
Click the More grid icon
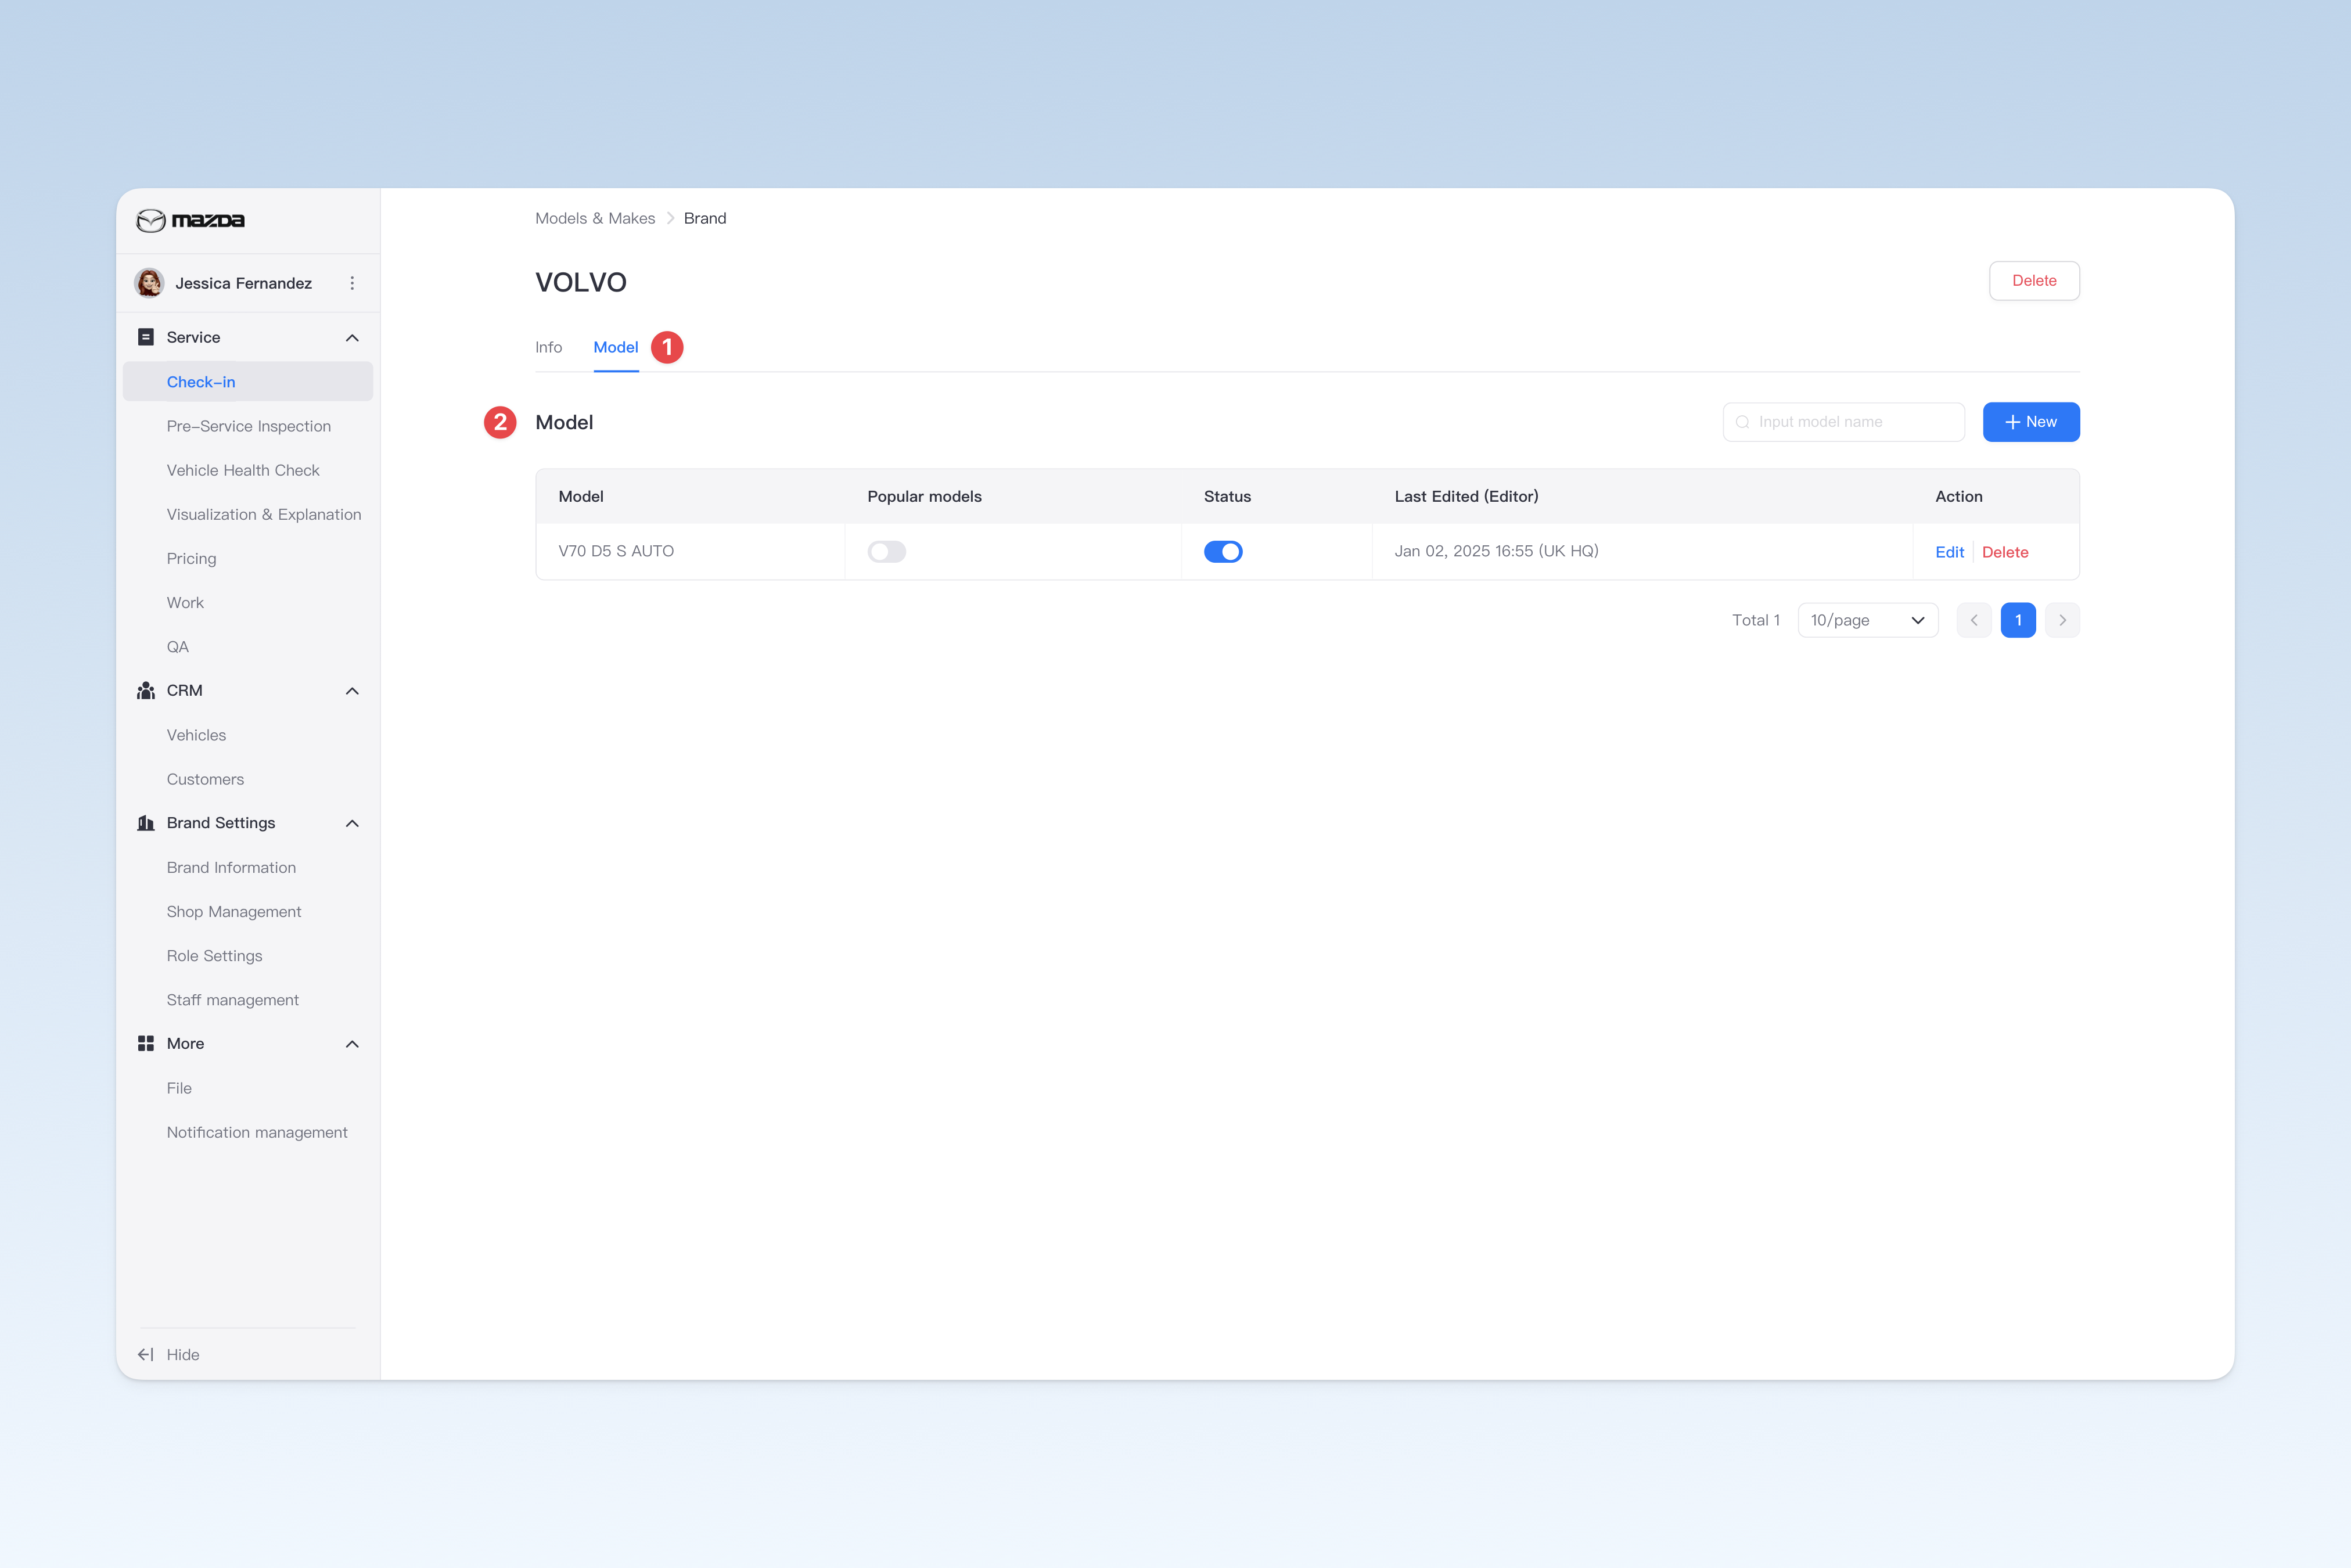(146, 1043)
